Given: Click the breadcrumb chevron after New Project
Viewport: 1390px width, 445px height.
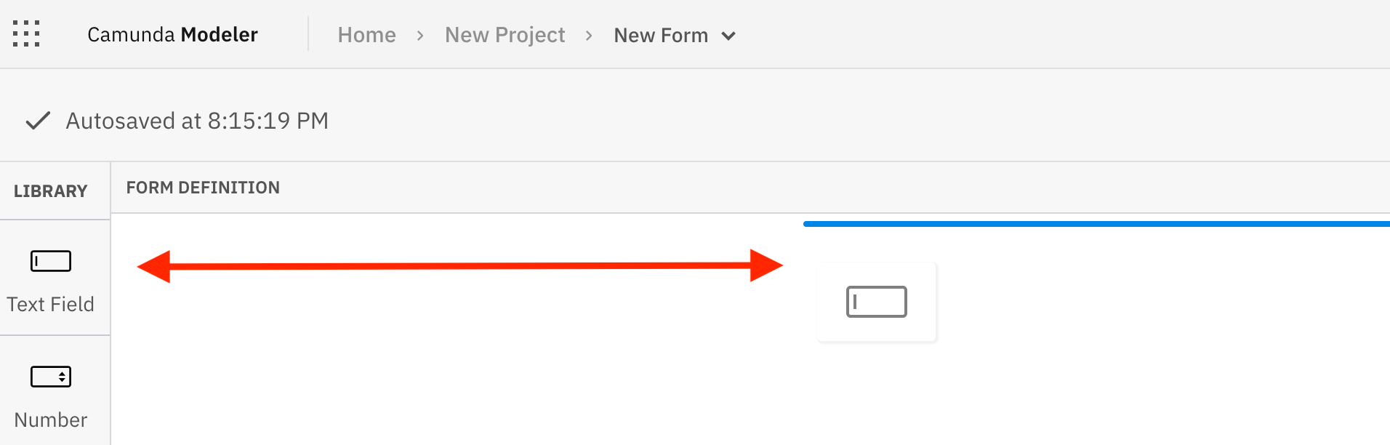Looking at the screenshot, I should click(x=590, y=35).
